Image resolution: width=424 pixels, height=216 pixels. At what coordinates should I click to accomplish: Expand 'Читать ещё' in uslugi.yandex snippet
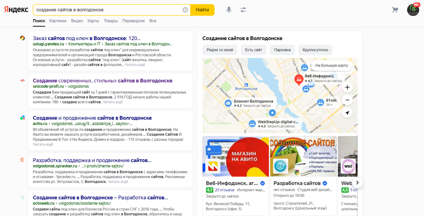(135, 65)
